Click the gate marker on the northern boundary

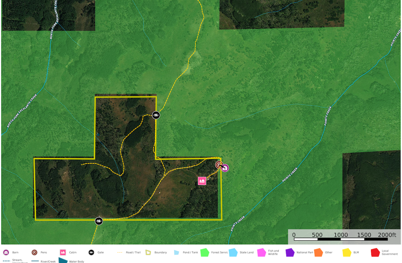[156, 115]
